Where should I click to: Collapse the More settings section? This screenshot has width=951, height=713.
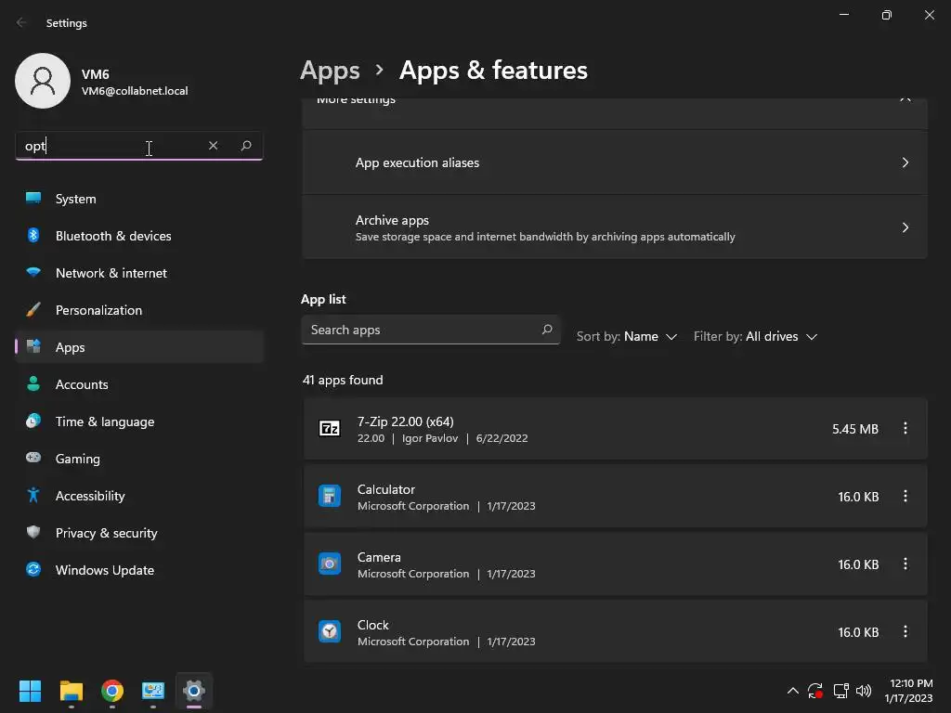click(x=905, y=99)
